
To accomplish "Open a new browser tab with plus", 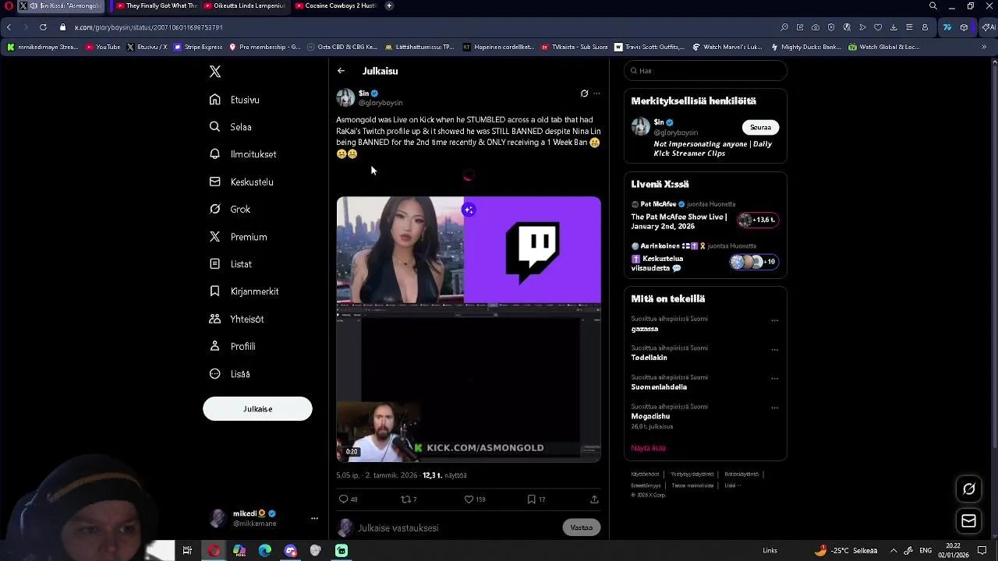I will click(x=389, y=5).
